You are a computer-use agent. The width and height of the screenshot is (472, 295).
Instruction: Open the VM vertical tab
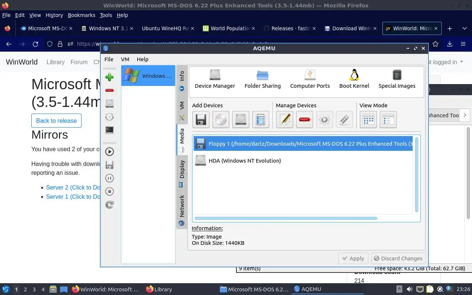tap(182, 110)
